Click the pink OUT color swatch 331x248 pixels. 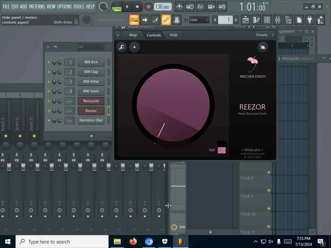tap(222, 150)
